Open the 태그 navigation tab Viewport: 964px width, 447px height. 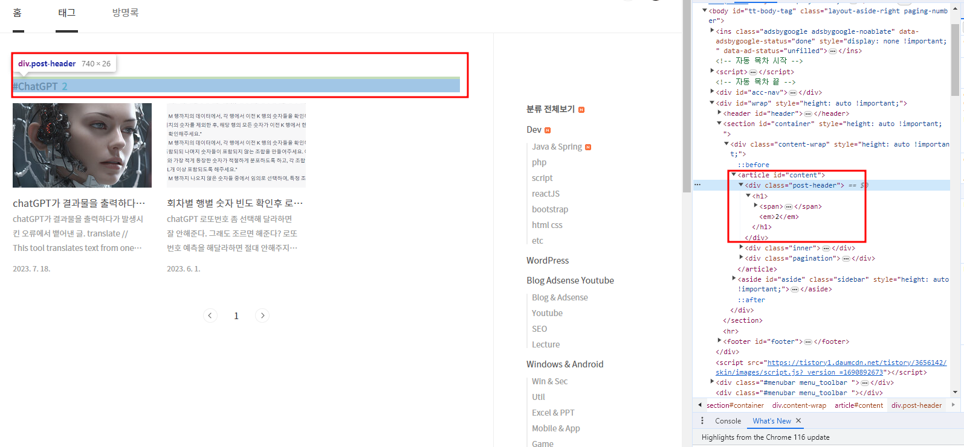pos(66,13)
